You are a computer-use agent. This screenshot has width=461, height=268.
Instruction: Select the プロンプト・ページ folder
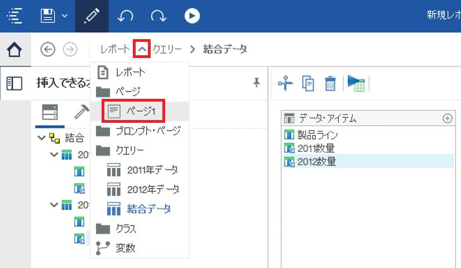[x=140, y=131]
